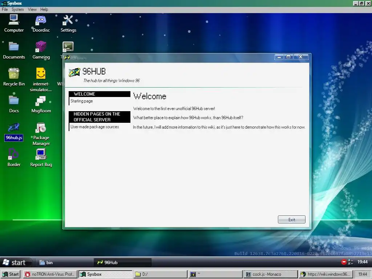The image size is (372, 279).
Task: Click the 96Hub window title bar icon
Action: [x=67, y=57]
